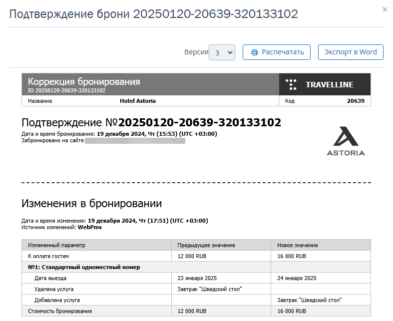Click previous checkout date 23 января 2025

pyautogui.click(x=197, y=279)
